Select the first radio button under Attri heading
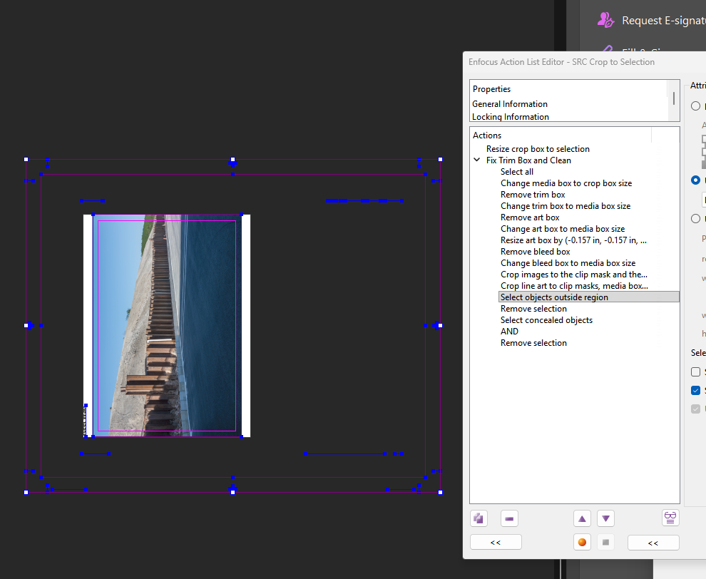706x579 pixels. 695,106
